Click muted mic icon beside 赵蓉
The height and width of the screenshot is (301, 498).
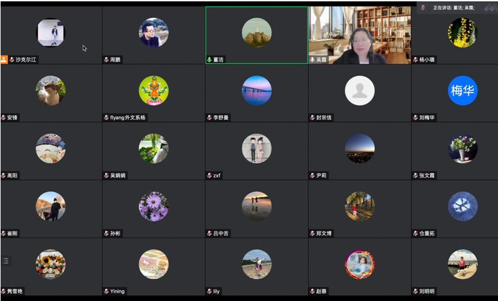313,291
